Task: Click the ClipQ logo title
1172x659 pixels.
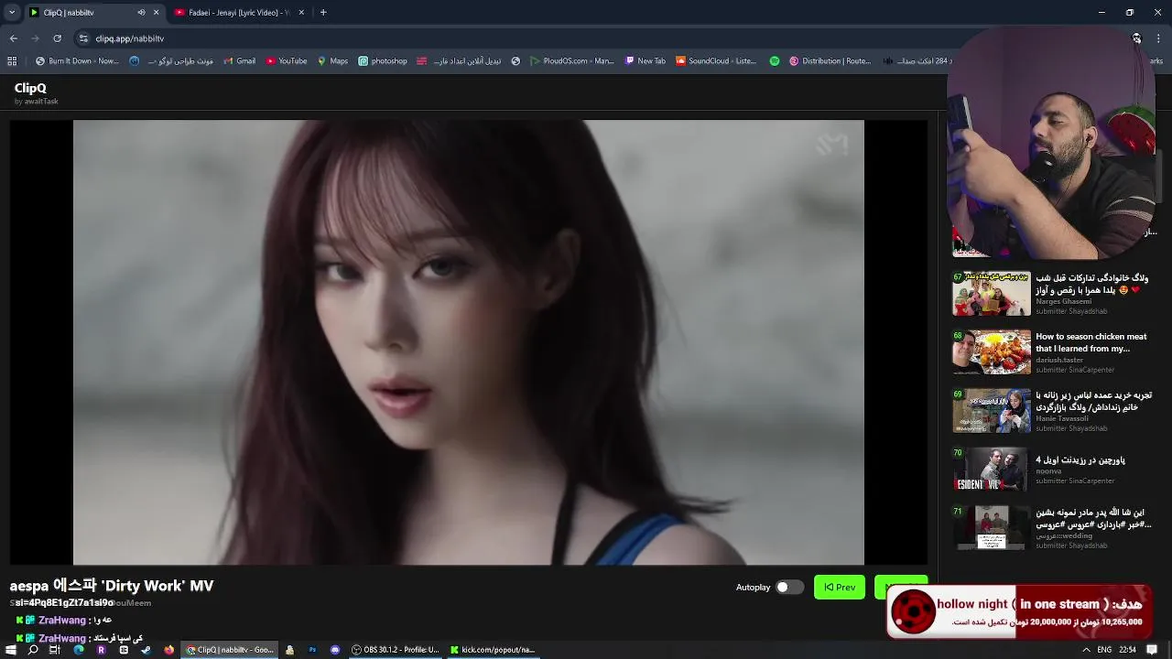Action: click(x=30, y=89)
